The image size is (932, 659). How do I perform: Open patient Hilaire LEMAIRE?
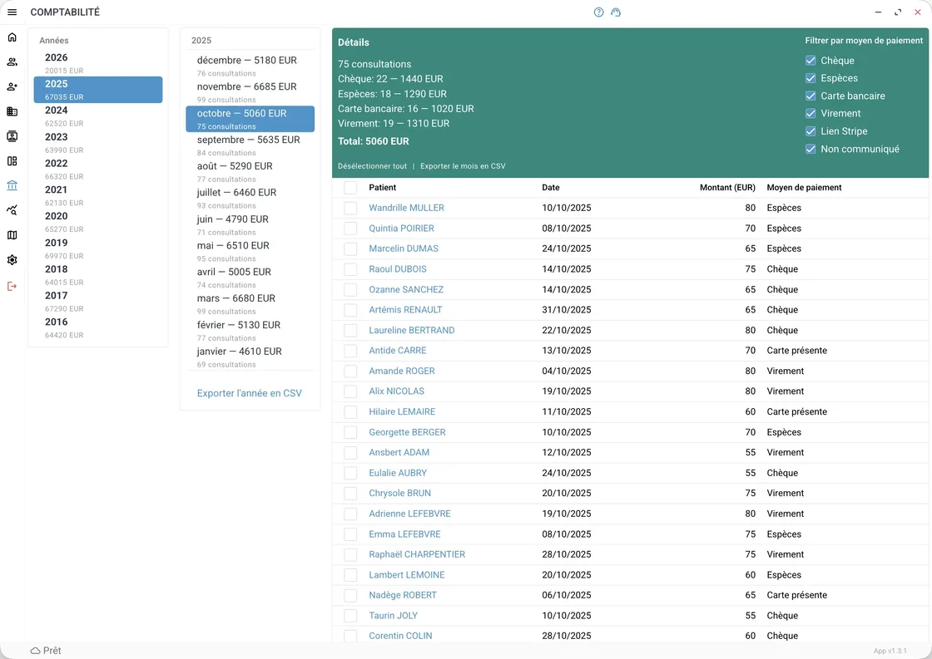pos(402,412)
